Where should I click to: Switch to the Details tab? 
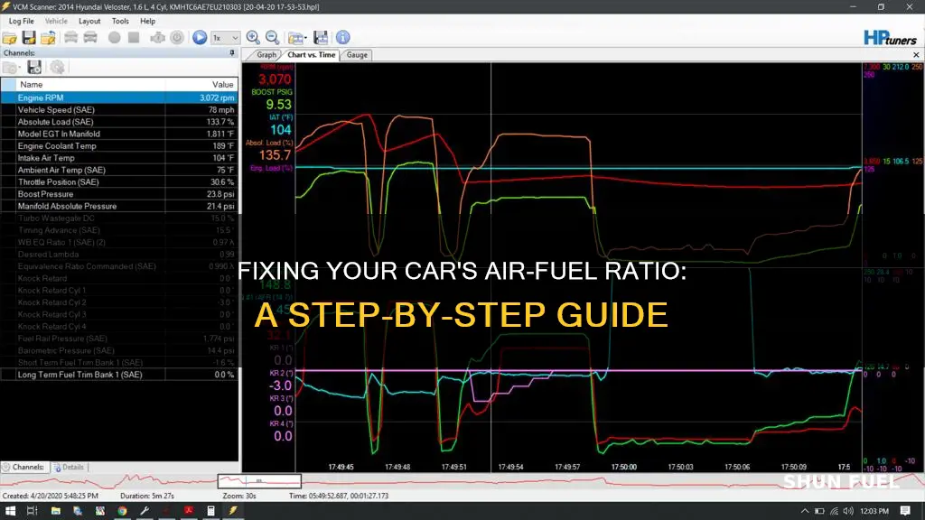coord(70,467)
